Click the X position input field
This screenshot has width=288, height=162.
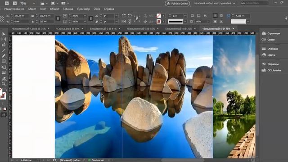(21, 16)
